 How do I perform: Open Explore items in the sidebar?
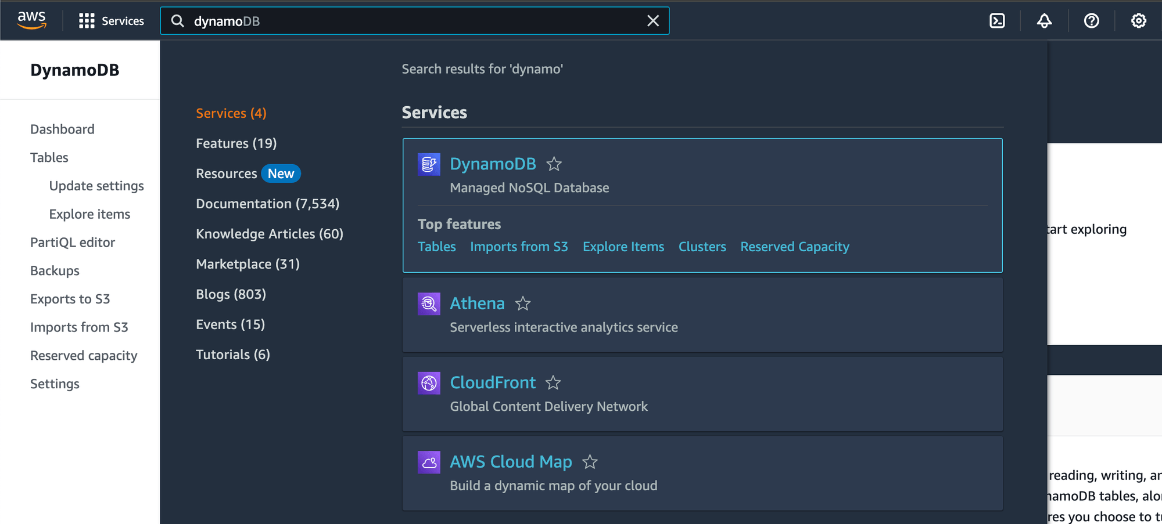tap(89, 214)
